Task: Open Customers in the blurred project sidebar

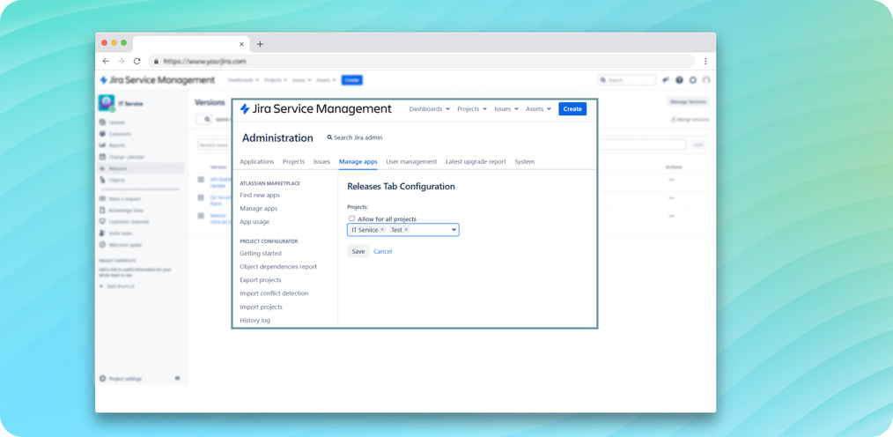Action: 115,134
